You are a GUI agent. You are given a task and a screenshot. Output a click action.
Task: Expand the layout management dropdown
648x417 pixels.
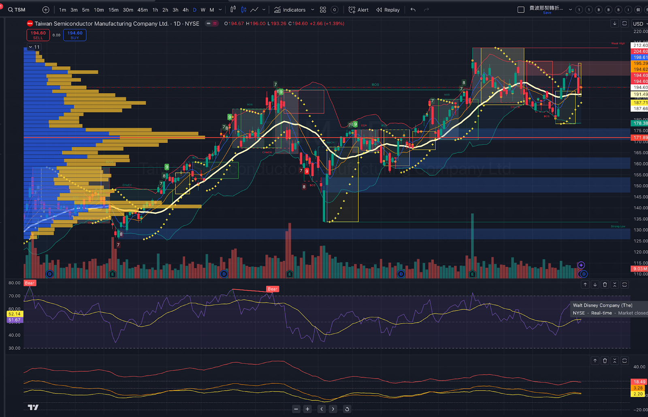(570, 10)
